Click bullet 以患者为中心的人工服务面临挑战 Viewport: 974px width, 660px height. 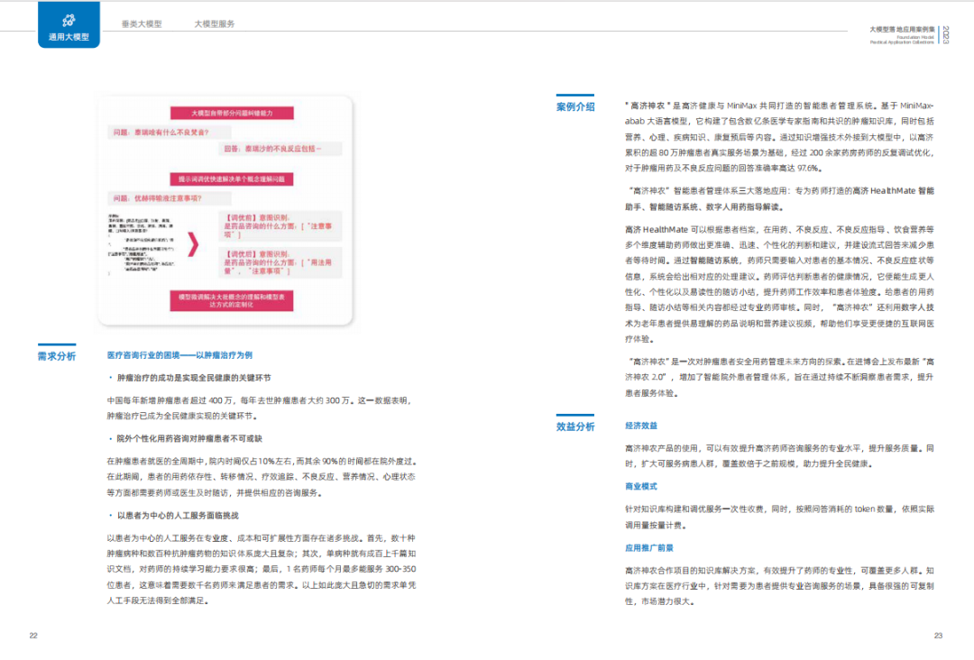(178, 516)
